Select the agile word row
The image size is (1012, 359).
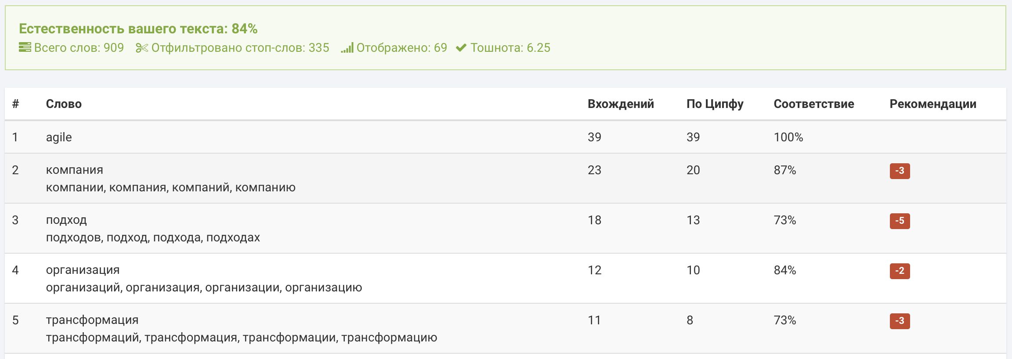pos(505,137)
